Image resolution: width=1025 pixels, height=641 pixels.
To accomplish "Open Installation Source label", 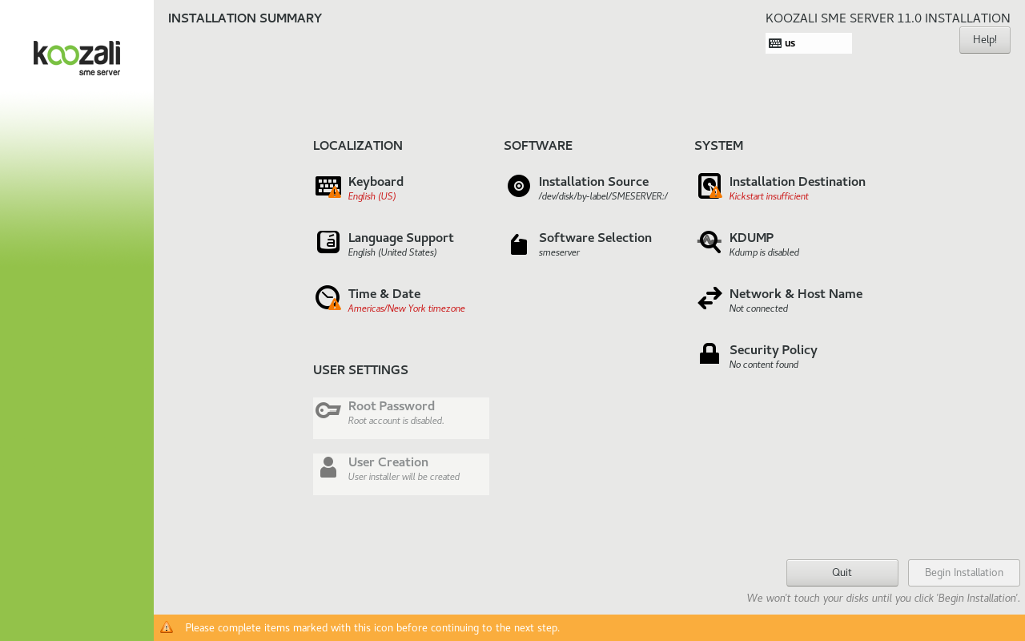I will click(593, 182).
